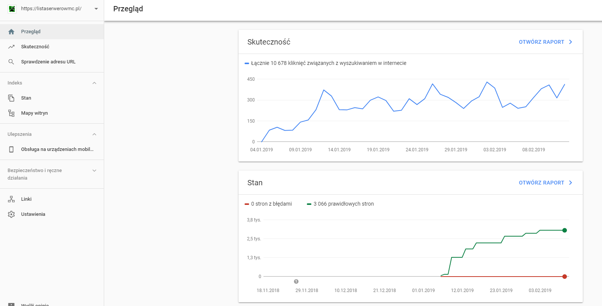Image resolution: width=602 pixels, height=306 pixels.
Task: Collapse the Indeks section
Action: tap(94, 83)
